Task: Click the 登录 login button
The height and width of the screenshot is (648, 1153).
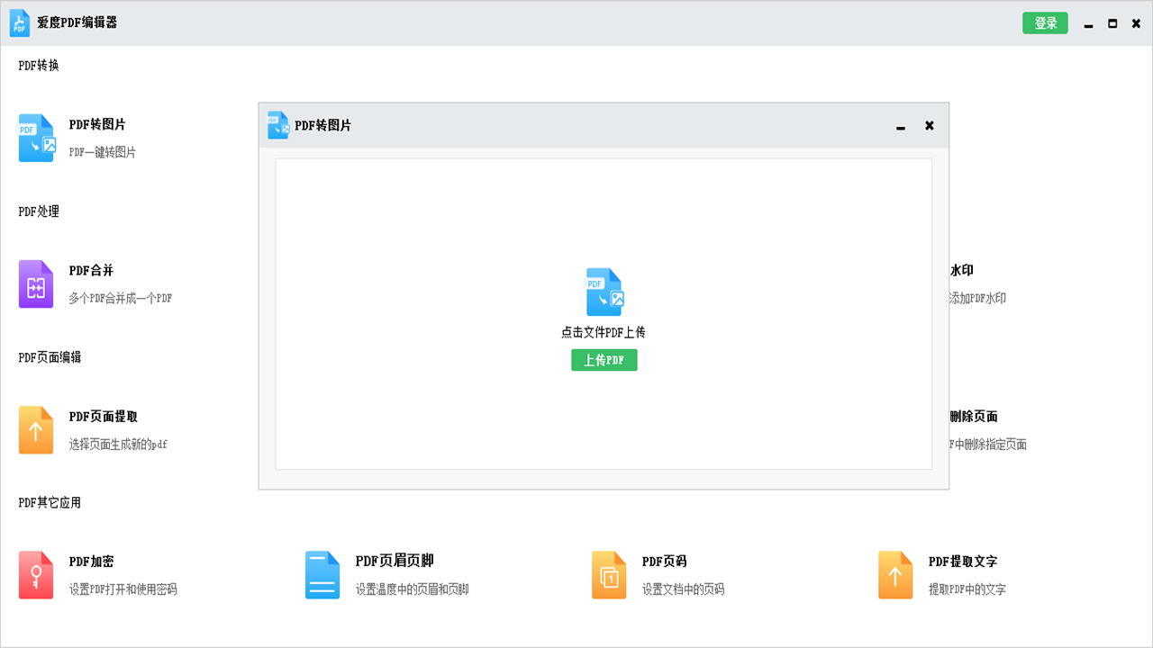Action: tap(1045, 22)
